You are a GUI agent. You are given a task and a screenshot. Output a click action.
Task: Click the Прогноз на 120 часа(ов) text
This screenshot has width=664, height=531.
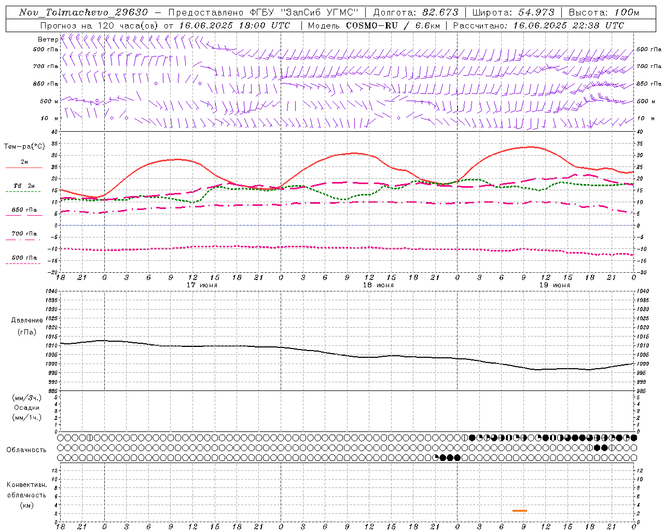click(100, 25)
